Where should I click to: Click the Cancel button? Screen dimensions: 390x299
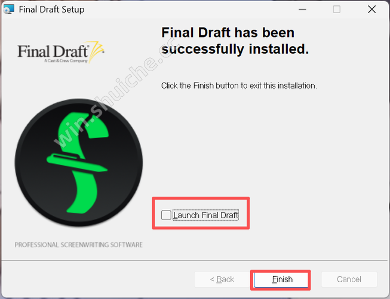click(349, 279)
